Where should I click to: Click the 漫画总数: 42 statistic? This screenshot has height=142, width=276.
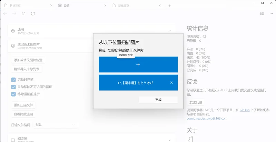point(196,37)
